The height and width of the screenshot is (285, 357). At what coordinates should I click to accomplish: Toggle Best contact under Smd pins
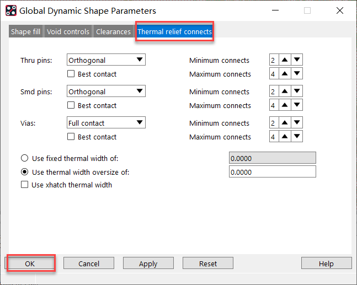(71, 105)
